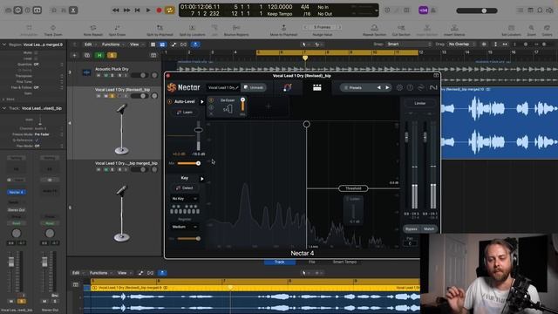Screen dimensions: 558x314
Task: Click the module view icon in Nectar header
Action: pyautogui.click(x=316, y=87)
